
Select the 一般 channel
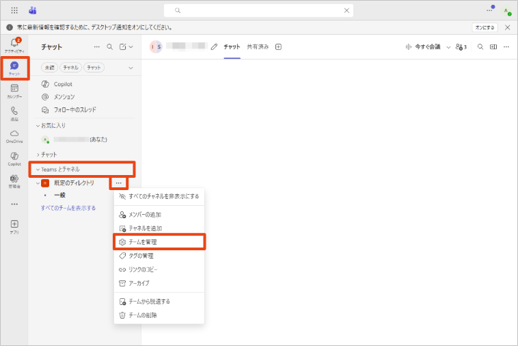click(x=59, y=196)
